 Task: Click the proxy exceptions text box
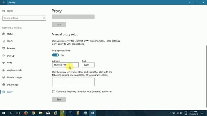[x=73, y=82]
